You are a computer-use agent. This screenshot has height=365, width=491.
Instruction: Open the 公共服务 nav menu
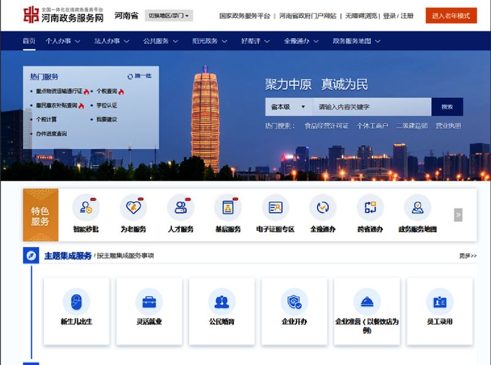[160, 41]
